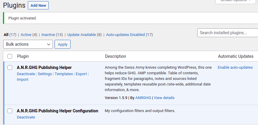Filter plugins by Active
The width and height of the screenshot is (258, 125).
coord(26,35)
